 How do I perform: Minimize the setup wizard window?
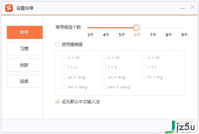tap(183, 8)
